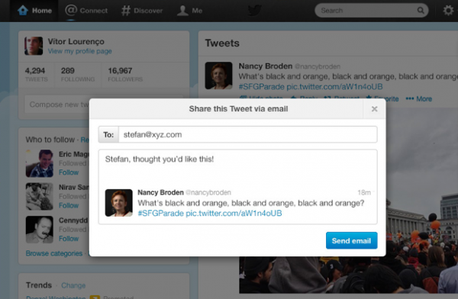
Task: Open the settings gear menu
Action: [x=448, y=11]
